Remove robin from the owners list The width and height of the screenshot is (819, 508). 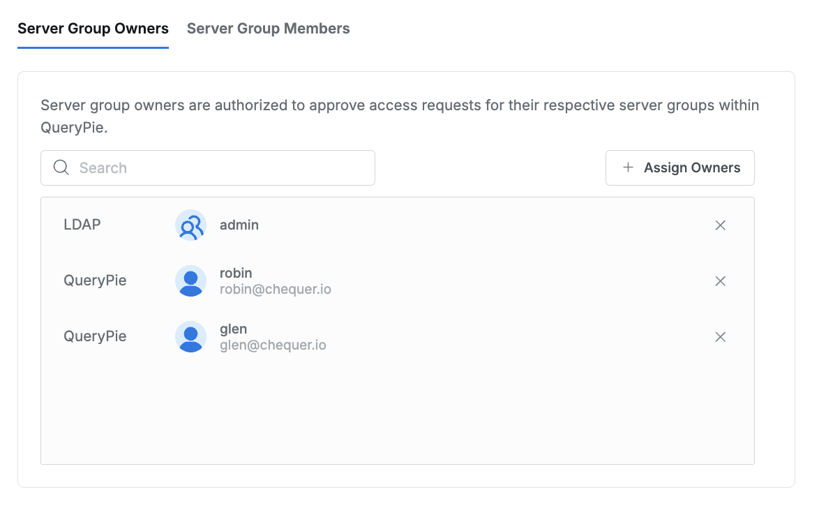coord(721,281)
